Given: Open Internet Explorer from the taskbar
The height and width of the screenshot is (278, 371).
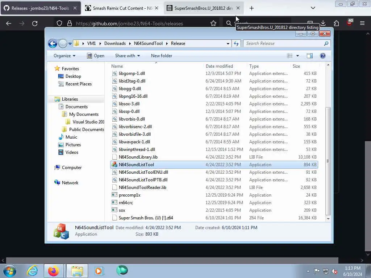Looking at the screenshot, I should point(32,271).
